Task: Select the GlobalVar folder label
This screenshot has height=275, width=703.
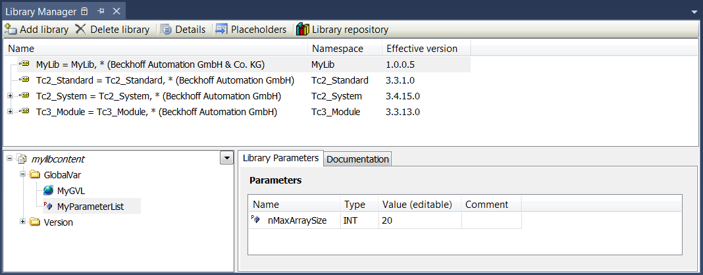Action: pos(63,175)
